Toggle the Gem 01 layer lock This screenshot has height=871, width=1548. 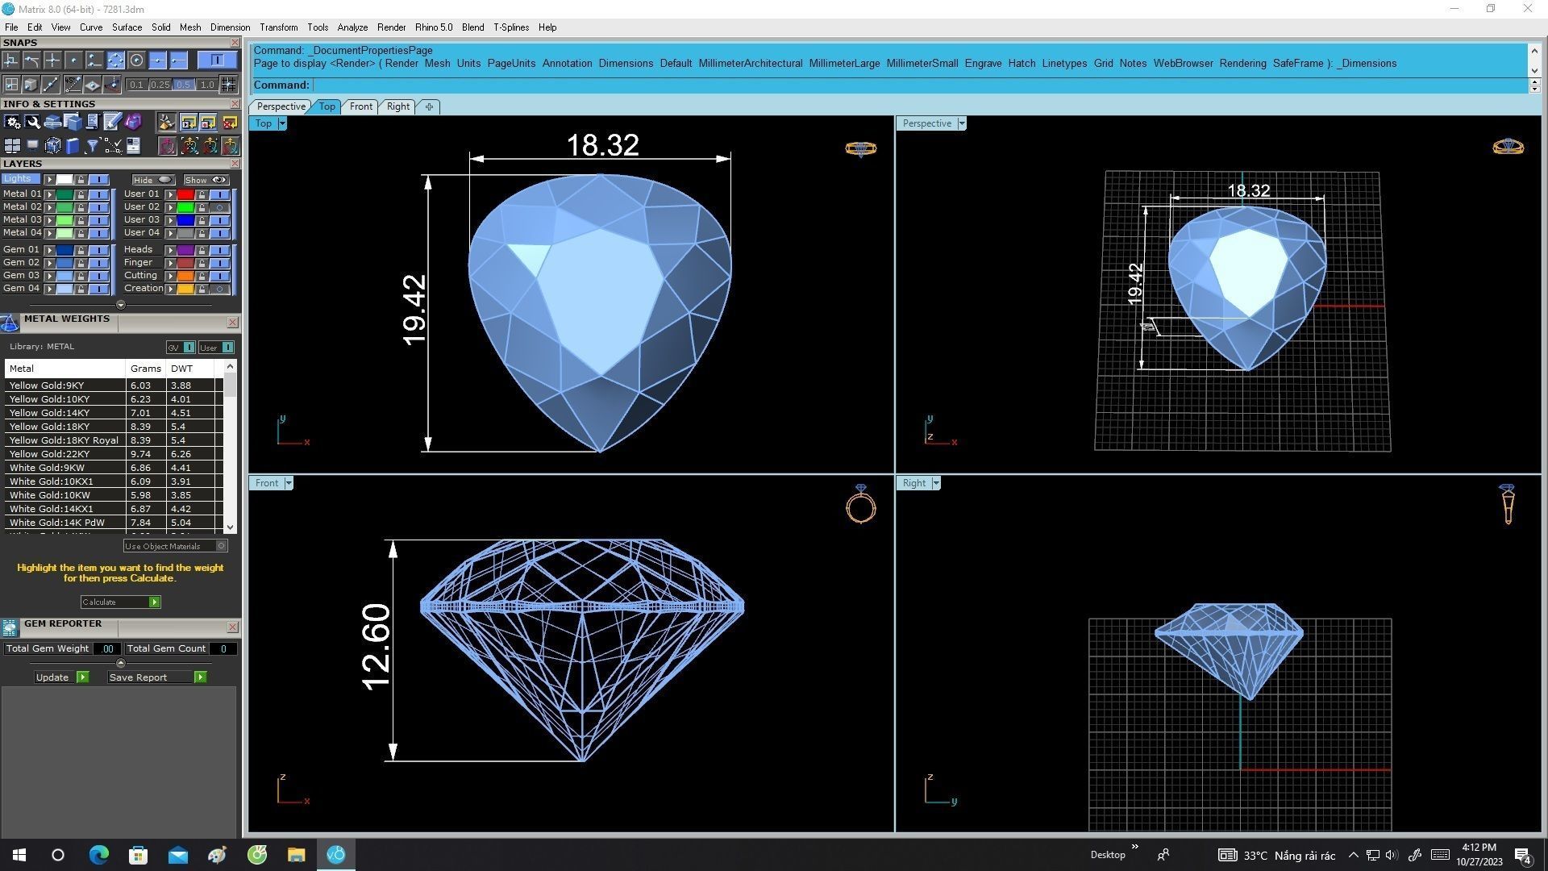click(x=81, y=250)
